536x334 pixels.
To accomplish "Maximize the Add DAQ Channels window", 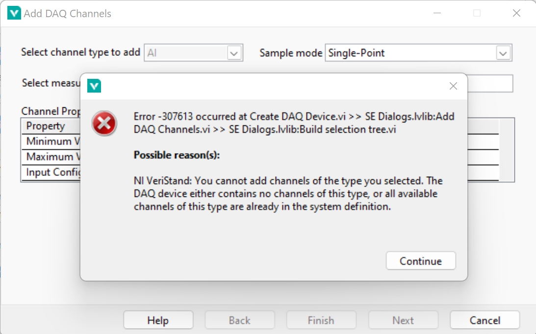I will pos(477,13).
